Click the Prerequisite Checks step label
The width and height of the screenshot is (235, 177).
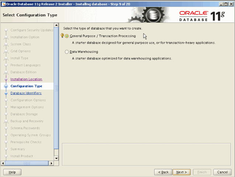coord(26,142)
